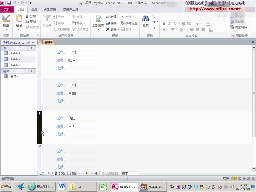
Task: Open Word from the taskbar
Action: 62,186
